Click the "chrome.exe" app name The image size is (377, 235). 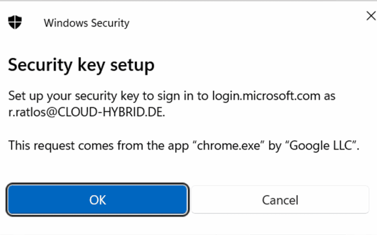tap(230, 146)
